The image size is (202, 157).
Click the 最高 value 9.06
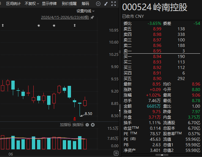click(x=196, y=95)
